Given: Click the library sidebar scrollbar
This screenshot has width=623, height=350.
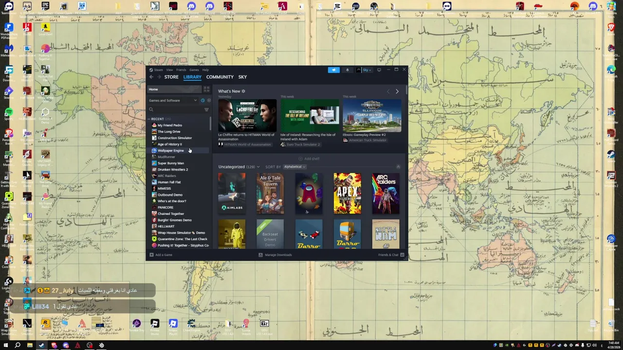Looking at the screenshot, I should pos(211,123).
